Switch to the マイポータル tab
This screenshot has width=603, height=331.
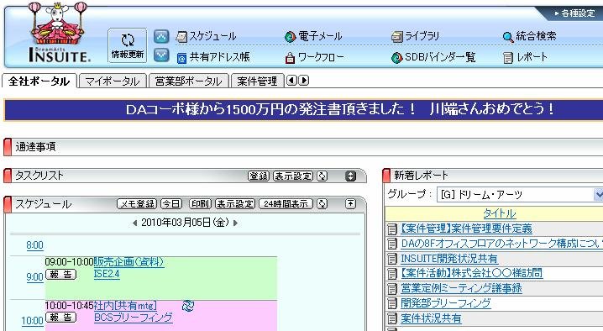[113, 81]
